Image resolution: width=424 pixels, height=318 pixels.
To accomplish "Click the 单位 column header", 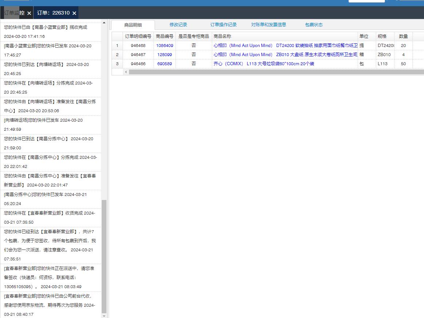I will (367, 36).
